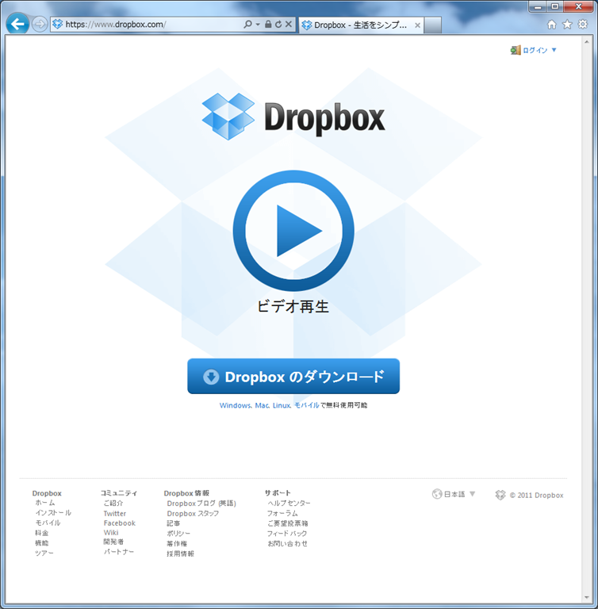The height and width of the screenshot is (609, 598).
Task: Open ヘルプ センター link
Action: (289, 503)
